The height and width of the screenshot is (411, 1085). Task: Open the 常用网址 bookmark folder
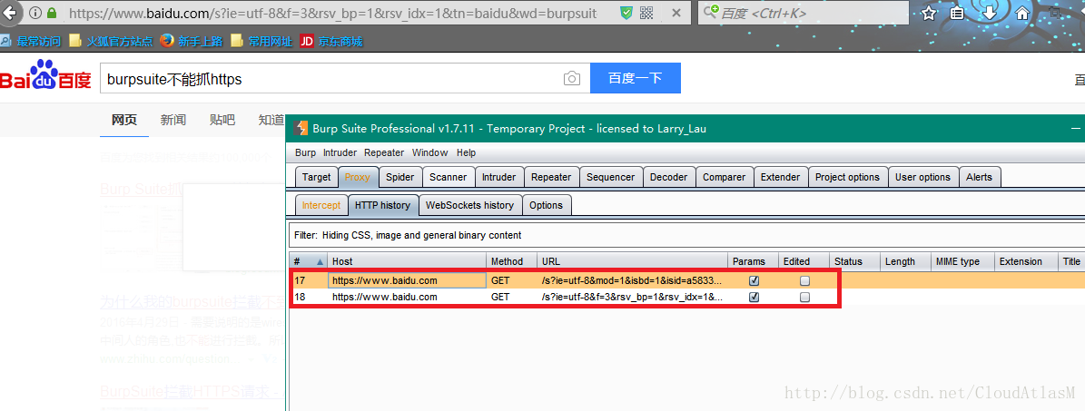point(261,42)
